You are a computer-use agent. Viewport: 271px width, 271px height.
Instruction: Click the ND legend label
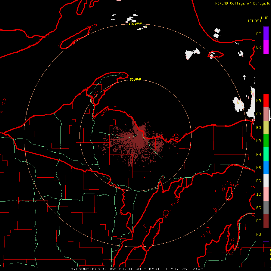click(x=258, y=235)
